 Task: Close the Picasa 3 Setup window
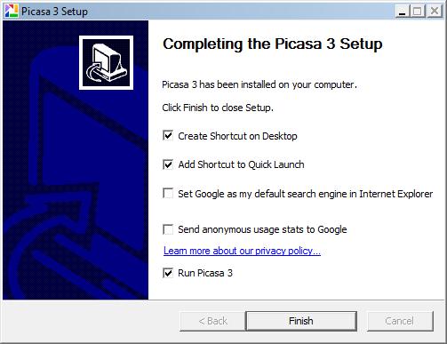tap(435, 12)
